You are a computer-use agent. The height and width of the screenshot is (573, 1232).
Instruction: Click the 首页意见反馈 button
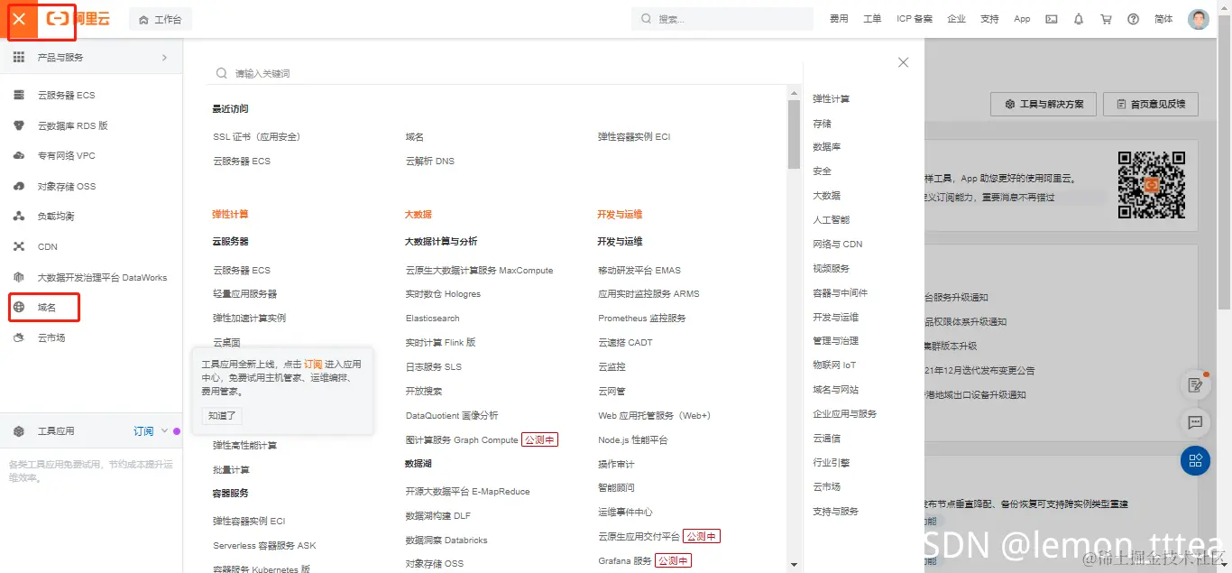(1152, 105)
